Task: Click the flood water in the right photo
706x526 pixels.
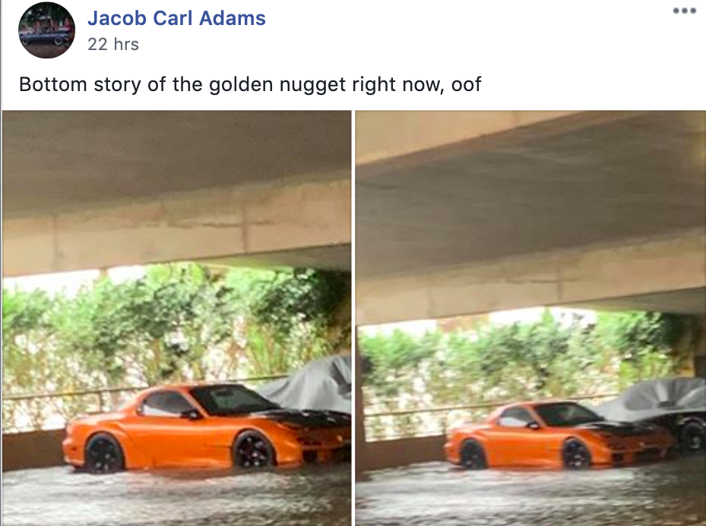Action: 530,495
